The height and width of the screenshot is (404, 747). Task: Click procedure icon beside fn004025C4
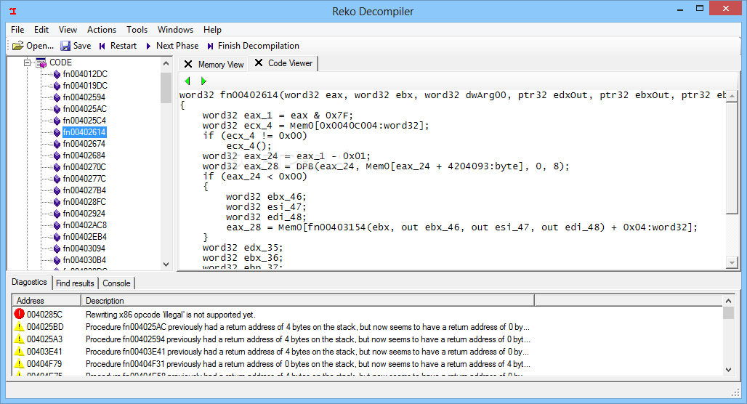57,121
